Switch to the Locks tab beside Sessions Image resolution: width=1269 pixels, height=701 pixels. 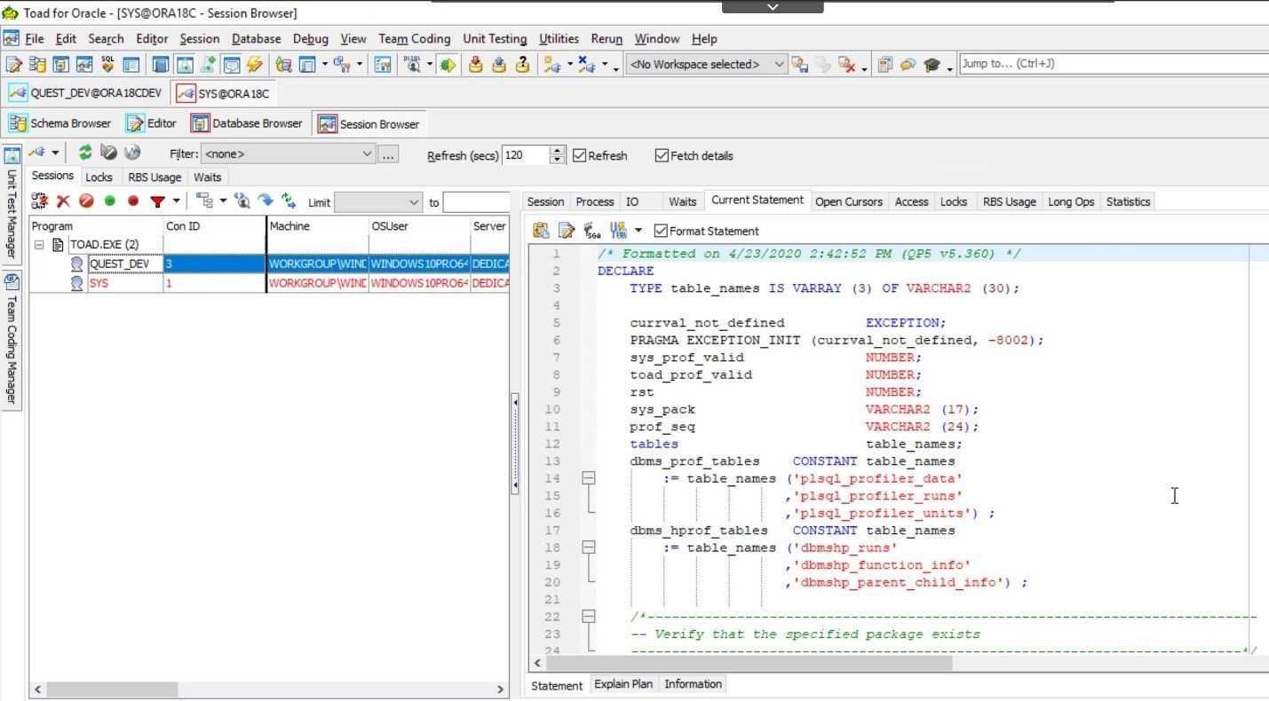click(x=99, y=177)
